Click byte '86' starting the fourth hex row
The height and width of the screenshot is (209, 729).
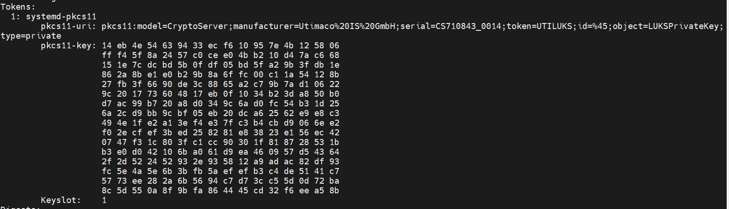(x=107, y=75)
